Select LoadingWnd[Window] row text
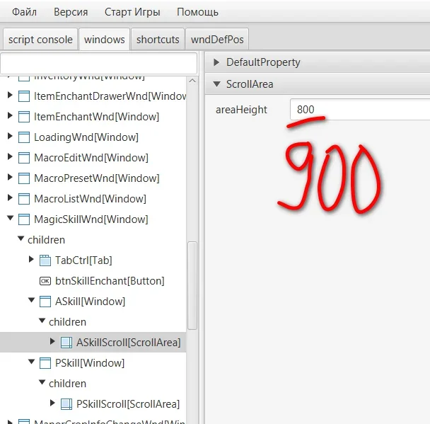 coord(86,137)
